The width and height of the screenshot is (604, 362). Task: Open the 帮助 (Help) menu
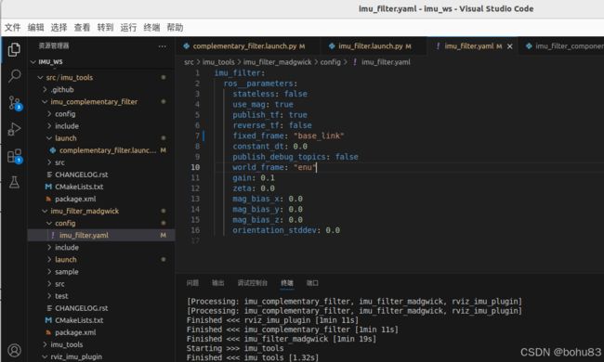175,27
